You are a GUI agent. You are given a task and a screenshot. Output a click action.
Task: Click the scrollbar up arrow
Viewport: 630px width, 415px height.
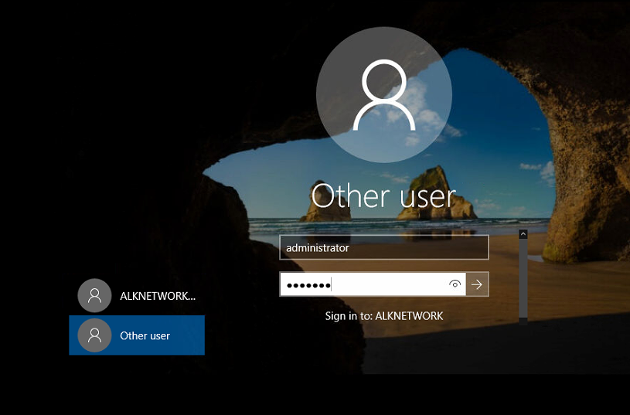pos(523,233)
